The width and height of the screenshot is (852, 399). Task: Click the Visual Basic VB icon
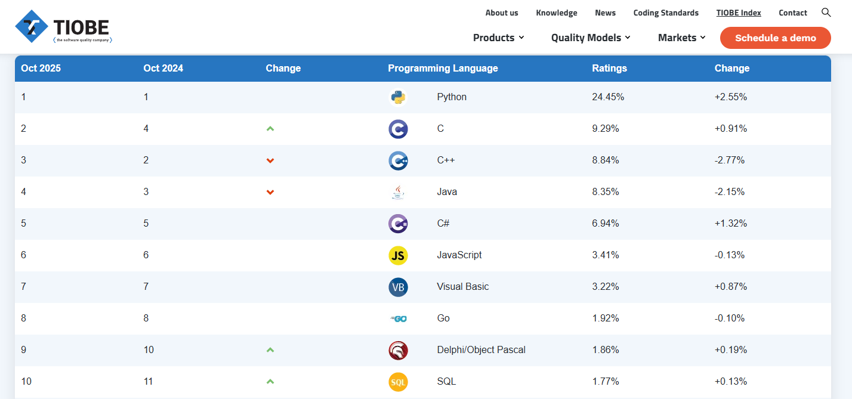point(398,287)
